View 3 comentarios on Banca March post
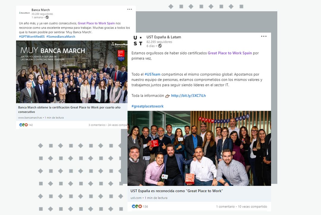The height and width of the screenshot is (215, 321). click(97, 125)
